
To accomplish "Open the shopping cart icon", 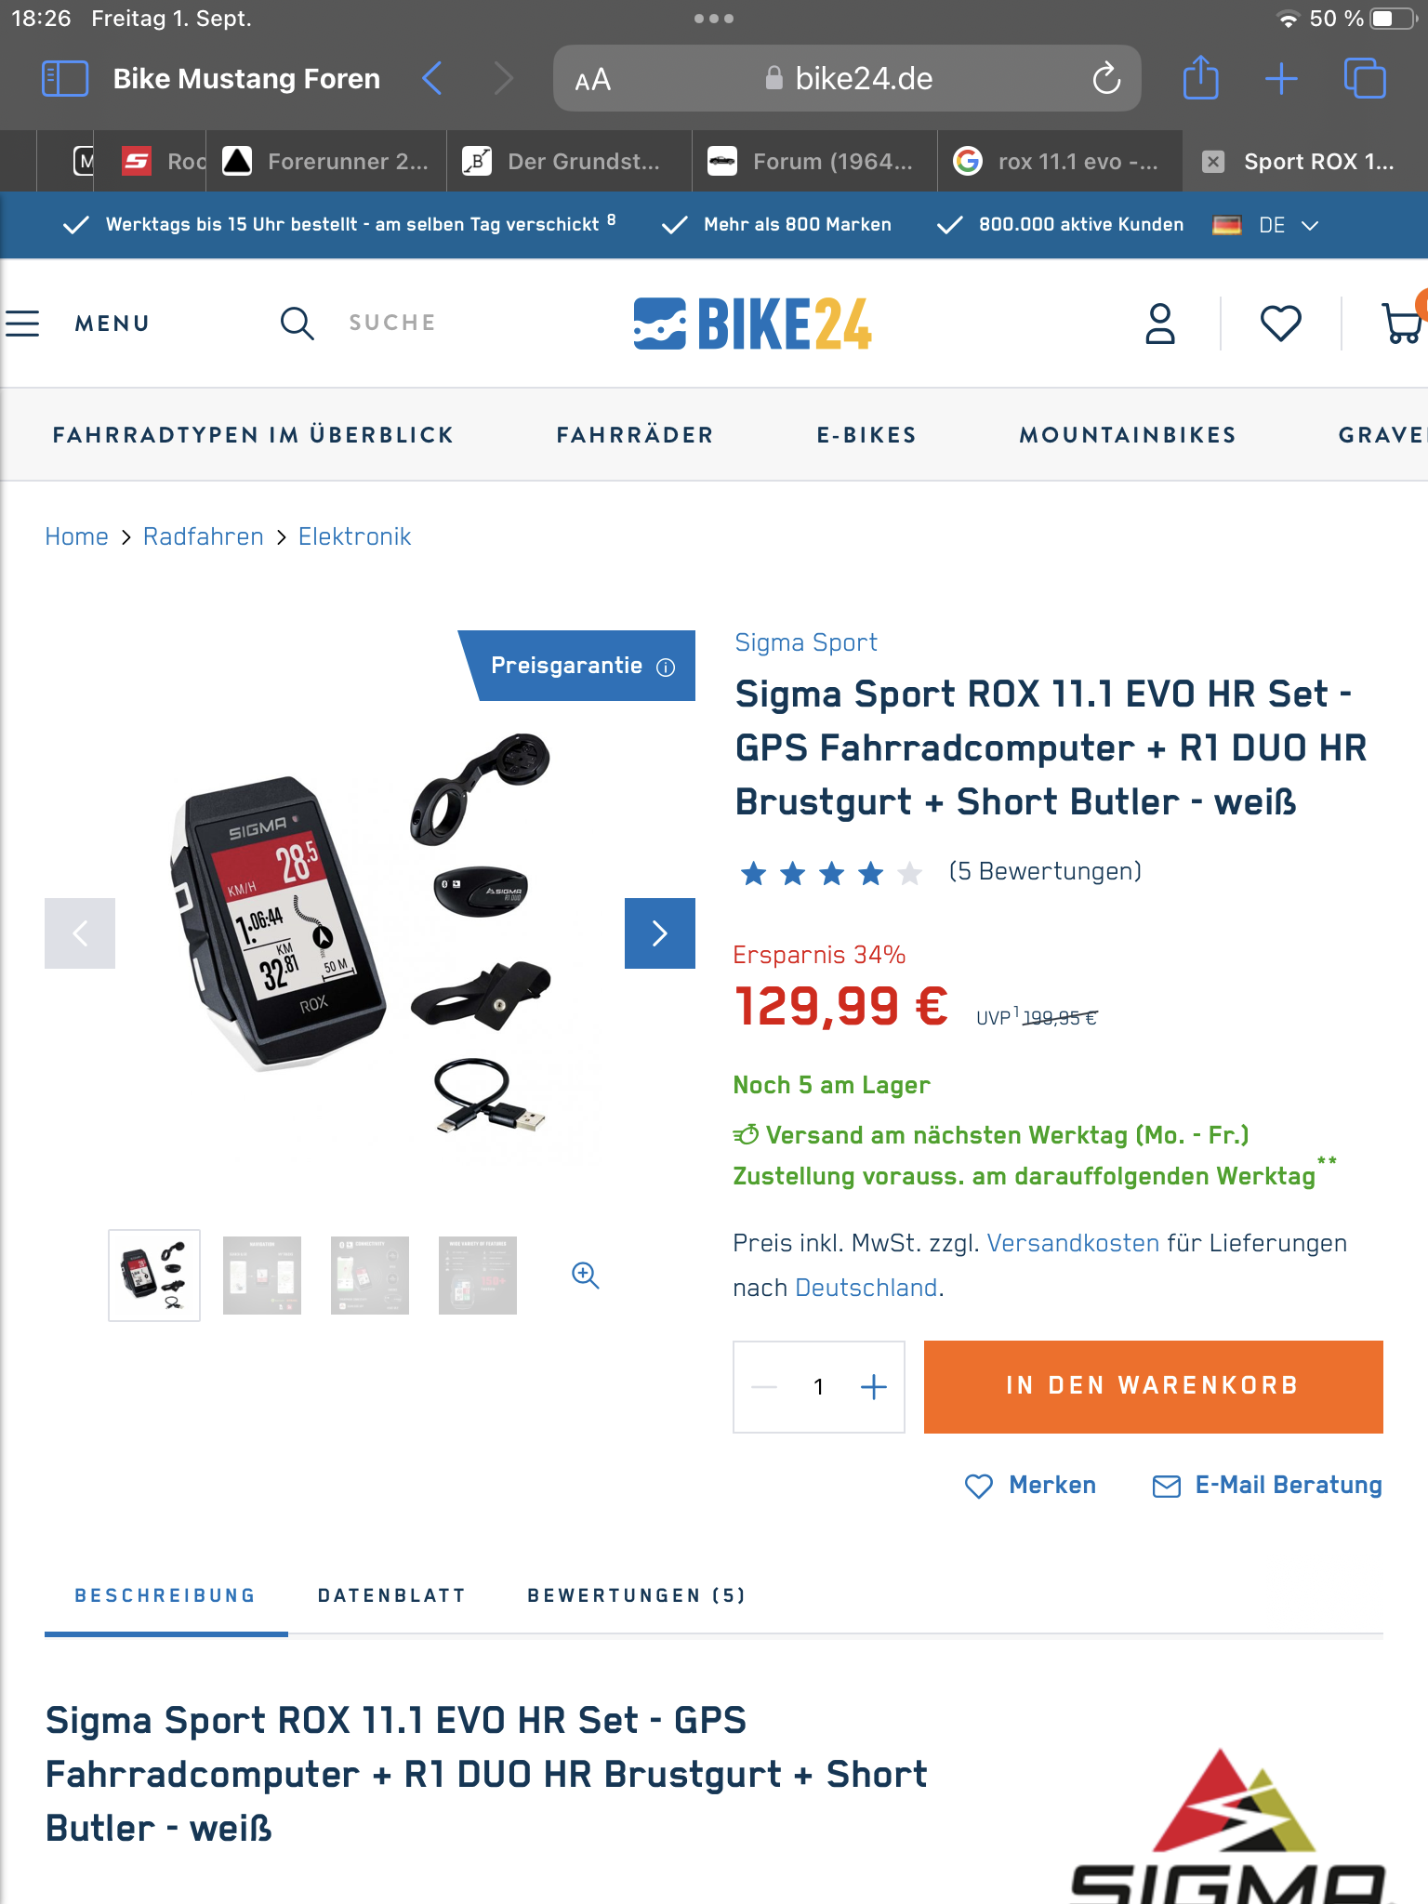I will click(x=1402, y=322).
